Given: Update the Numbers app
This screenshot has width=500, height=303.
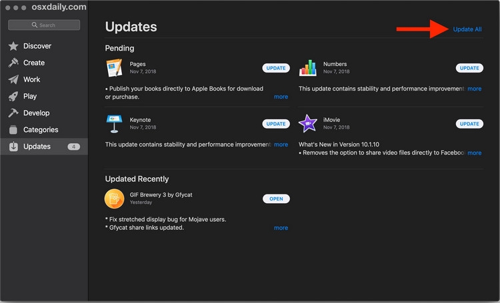Looking at the screenshot, I should tap(469, 68).
